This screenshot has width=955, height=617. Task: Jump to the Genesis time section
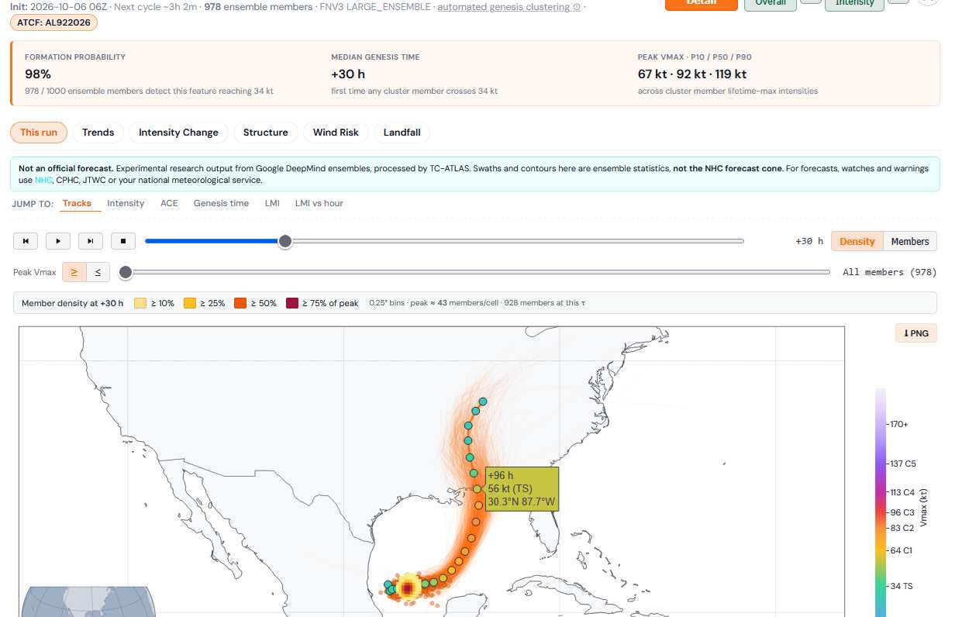pos(221,203)
